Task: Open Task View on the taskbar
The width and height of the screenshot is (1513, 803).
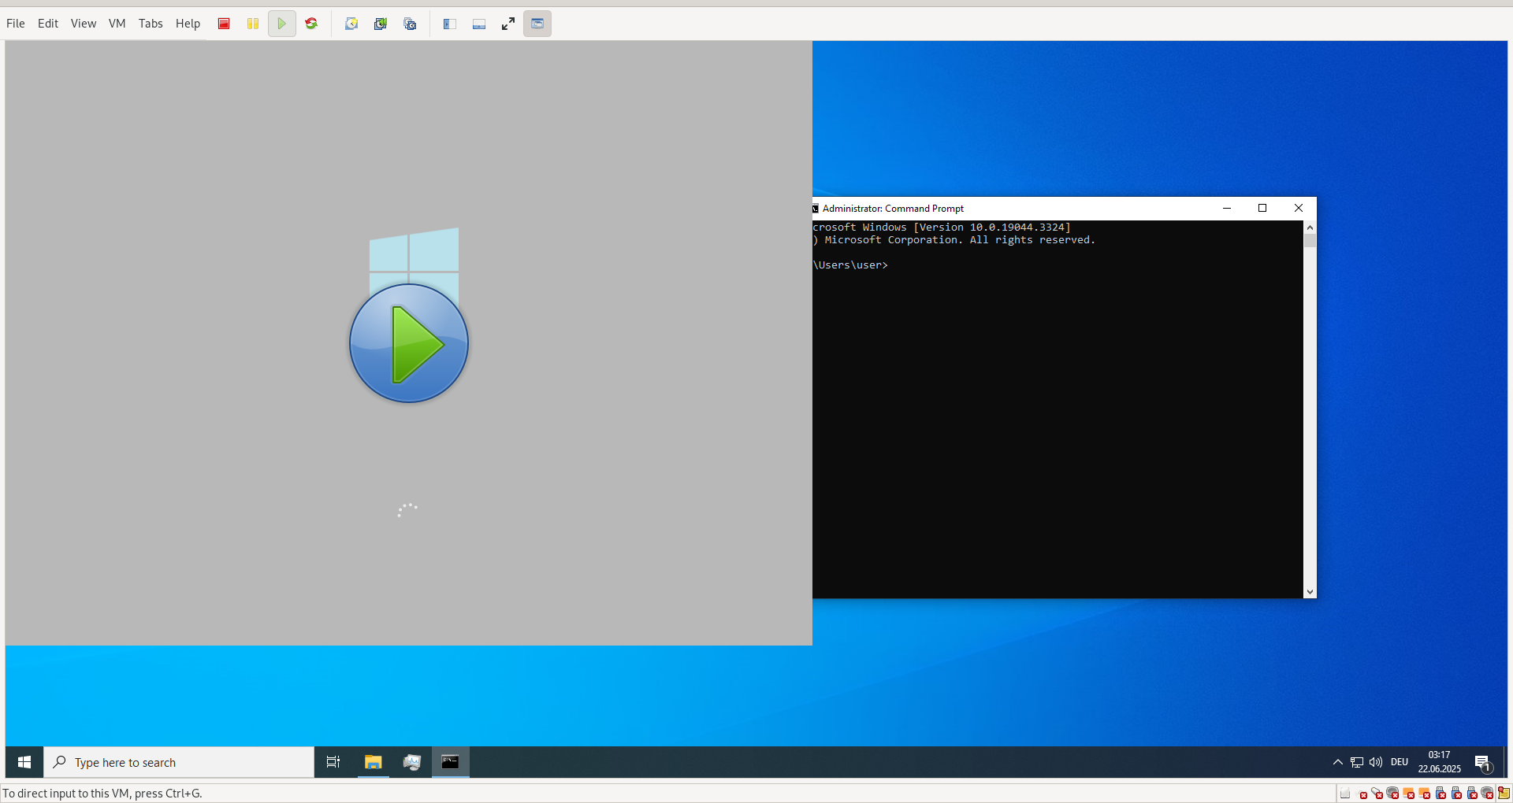Action: point(333,762)
